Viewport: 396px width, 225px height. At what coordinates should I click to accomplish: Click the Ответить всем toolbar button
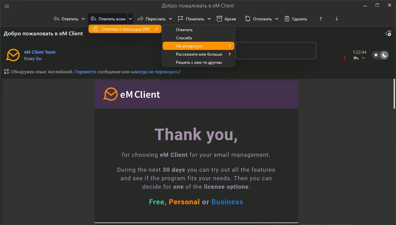(108, 19)
